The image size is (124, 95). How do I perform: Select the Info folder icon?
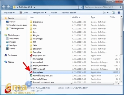pos(31,32)
